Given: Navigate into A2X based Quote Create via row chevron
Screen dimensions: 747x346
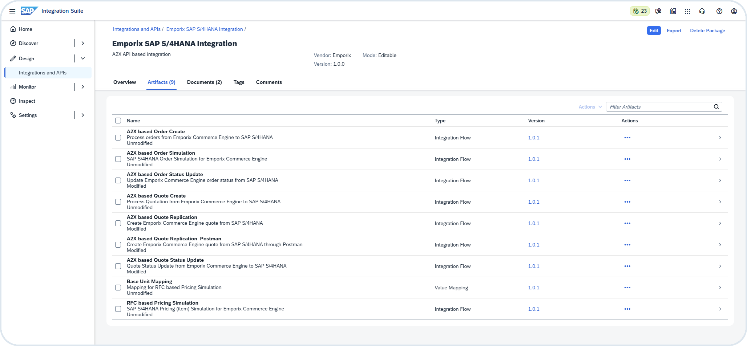Looking at the screenshot, I should (720, 202).
